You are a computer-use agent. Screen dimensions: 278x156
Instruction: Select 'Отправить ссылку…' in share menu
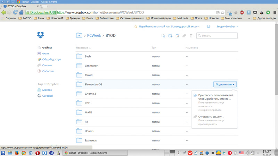pyautogui.click(x=214, y=120)
